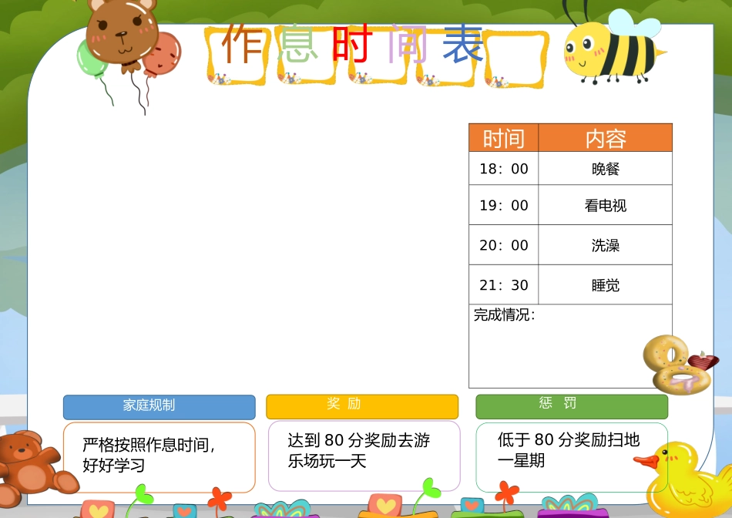Click the 看电视 content cell

click(606, 205)
